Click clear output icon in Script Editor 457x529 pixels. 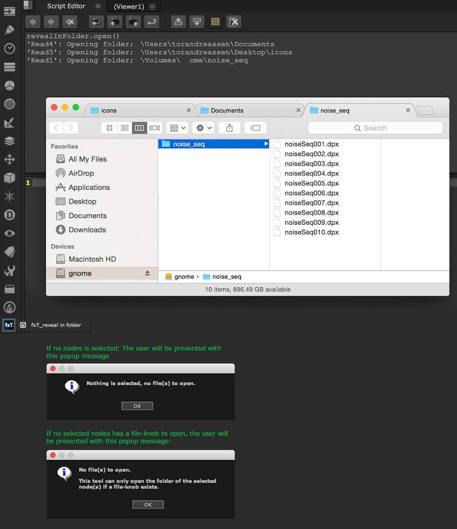pos(233,22)
